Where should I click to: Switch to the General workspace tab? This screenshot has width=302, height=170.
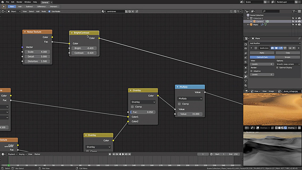[x=45, y=2]
